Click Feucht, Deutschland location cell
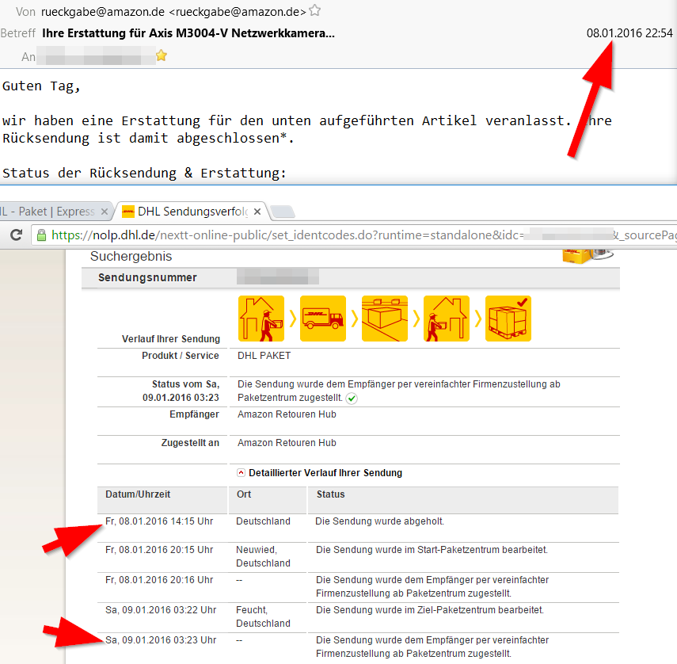Image resolution: width=677 pixels, height=664 pixels. (263, 616)
